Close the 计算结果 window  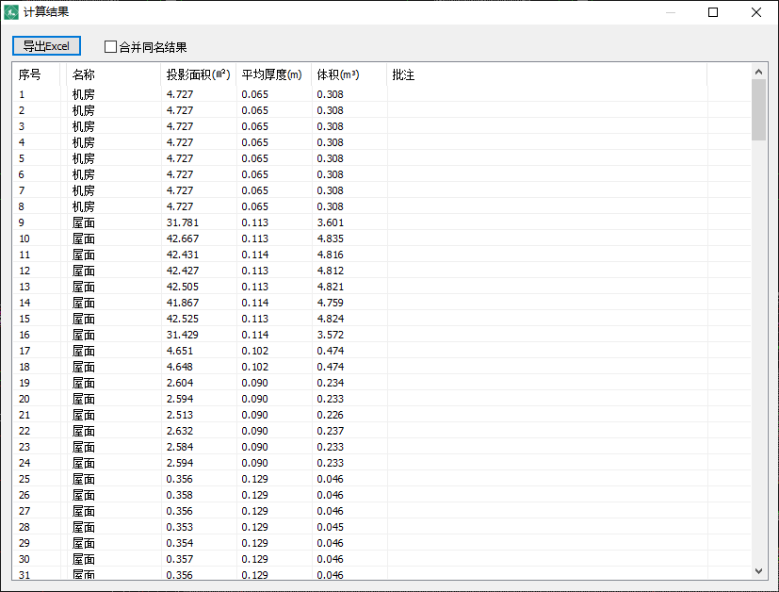[756, 12]
